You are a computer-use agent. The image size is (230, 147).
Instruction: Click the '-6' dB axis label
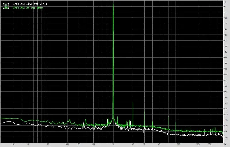tap(225, 6)
